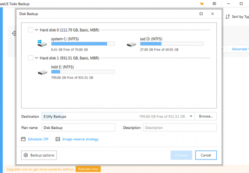The width and height of the screenshot is (249, 173).
Task: Click the system C: usage bar
Action: 83,44
